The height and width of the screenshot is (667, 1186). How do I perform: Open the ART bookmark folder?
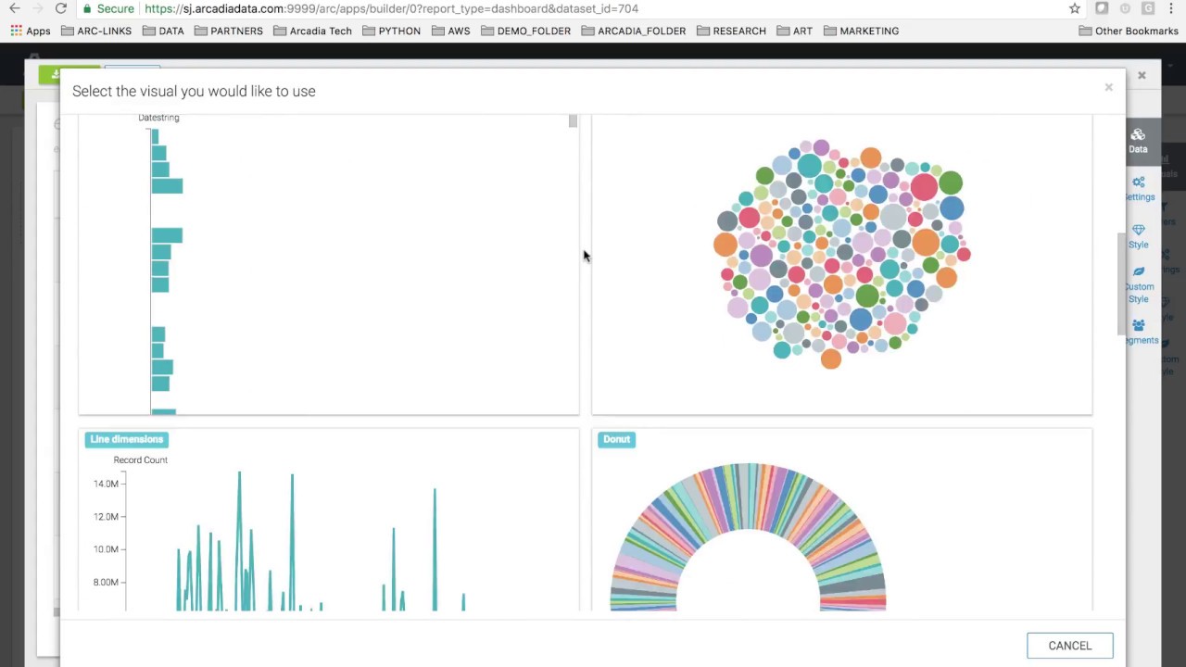pyautogui.click(x=795, y=31)
